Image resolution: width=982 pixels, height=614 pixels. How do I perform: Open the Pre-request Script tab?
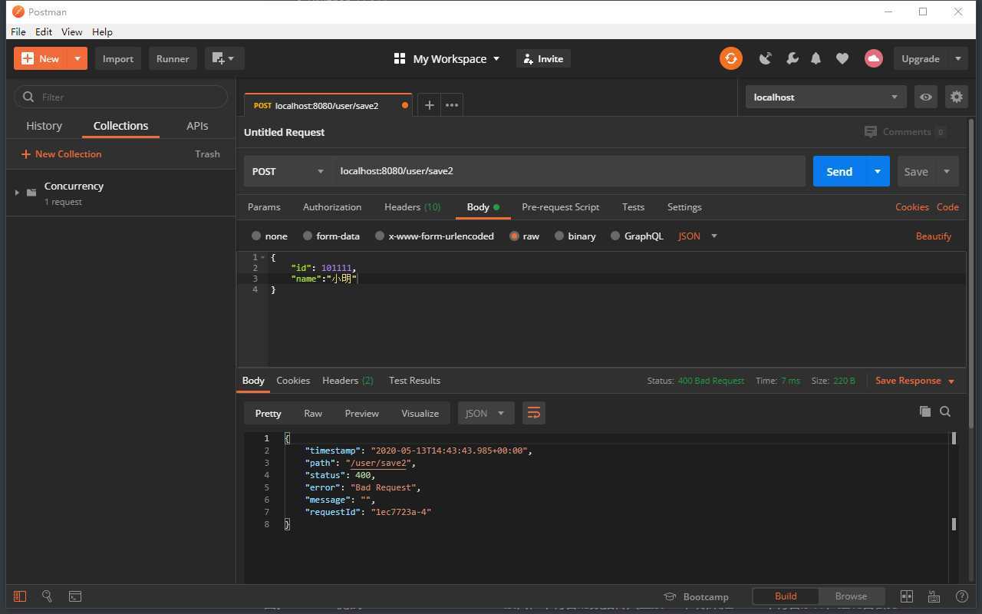(x=560, y=207)
